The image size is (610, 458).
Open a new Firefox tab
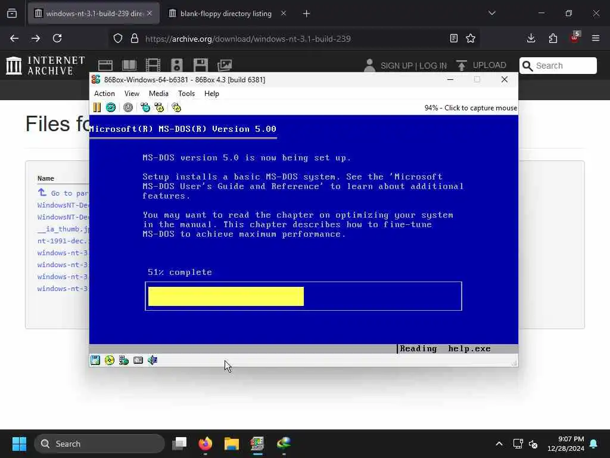[307, 14]
